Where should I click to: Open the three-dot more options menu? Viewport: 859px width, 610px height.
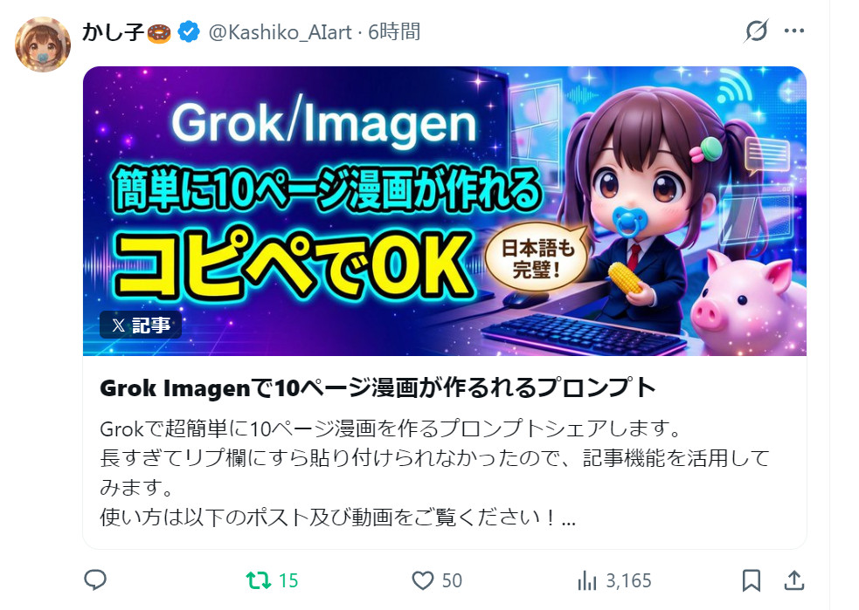794,31
